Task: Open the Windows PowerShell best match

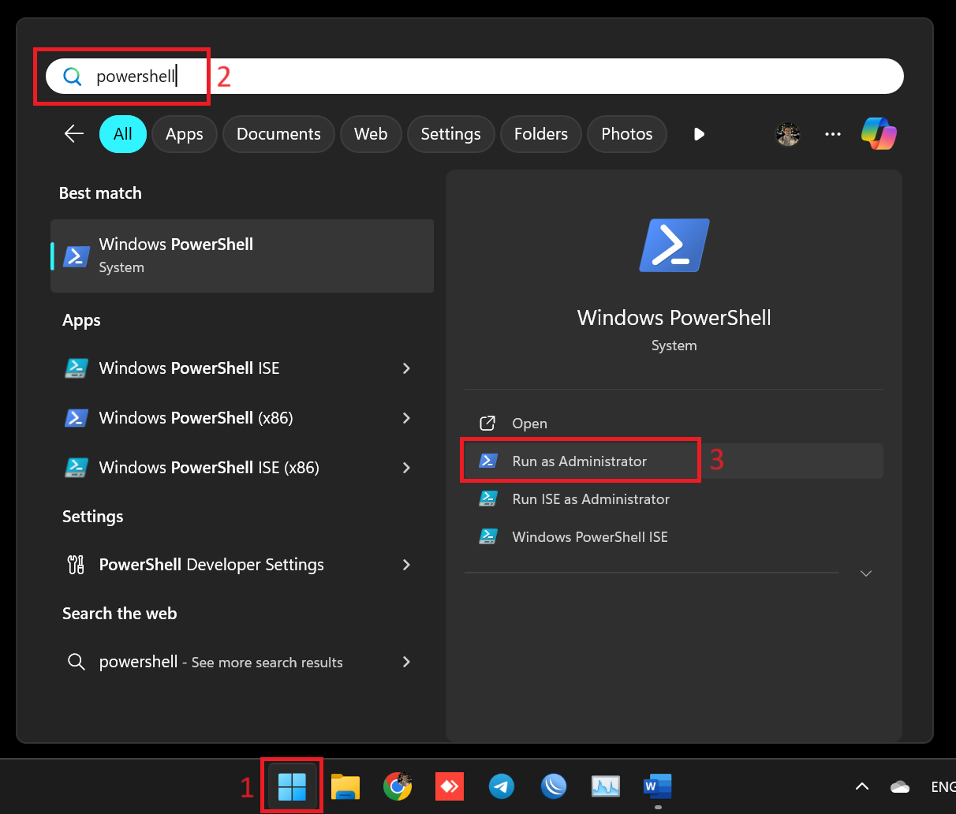Action: [242, 256]
